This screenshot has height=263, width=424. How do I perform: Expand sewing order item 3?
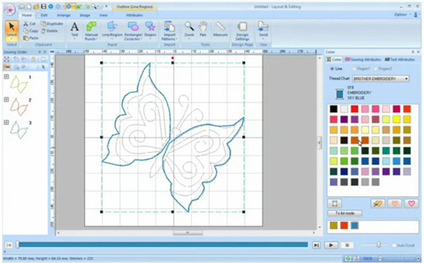point(6,123)
